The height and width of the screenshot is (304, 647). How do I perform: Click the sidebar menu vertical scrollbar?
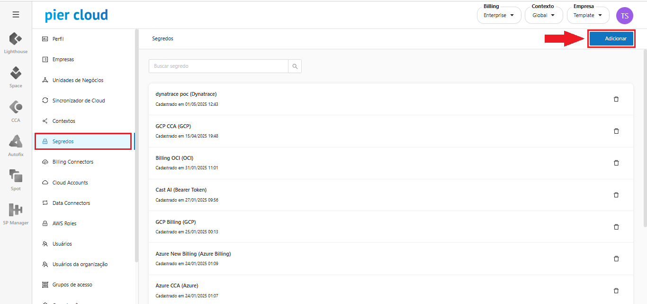point(136,142)
